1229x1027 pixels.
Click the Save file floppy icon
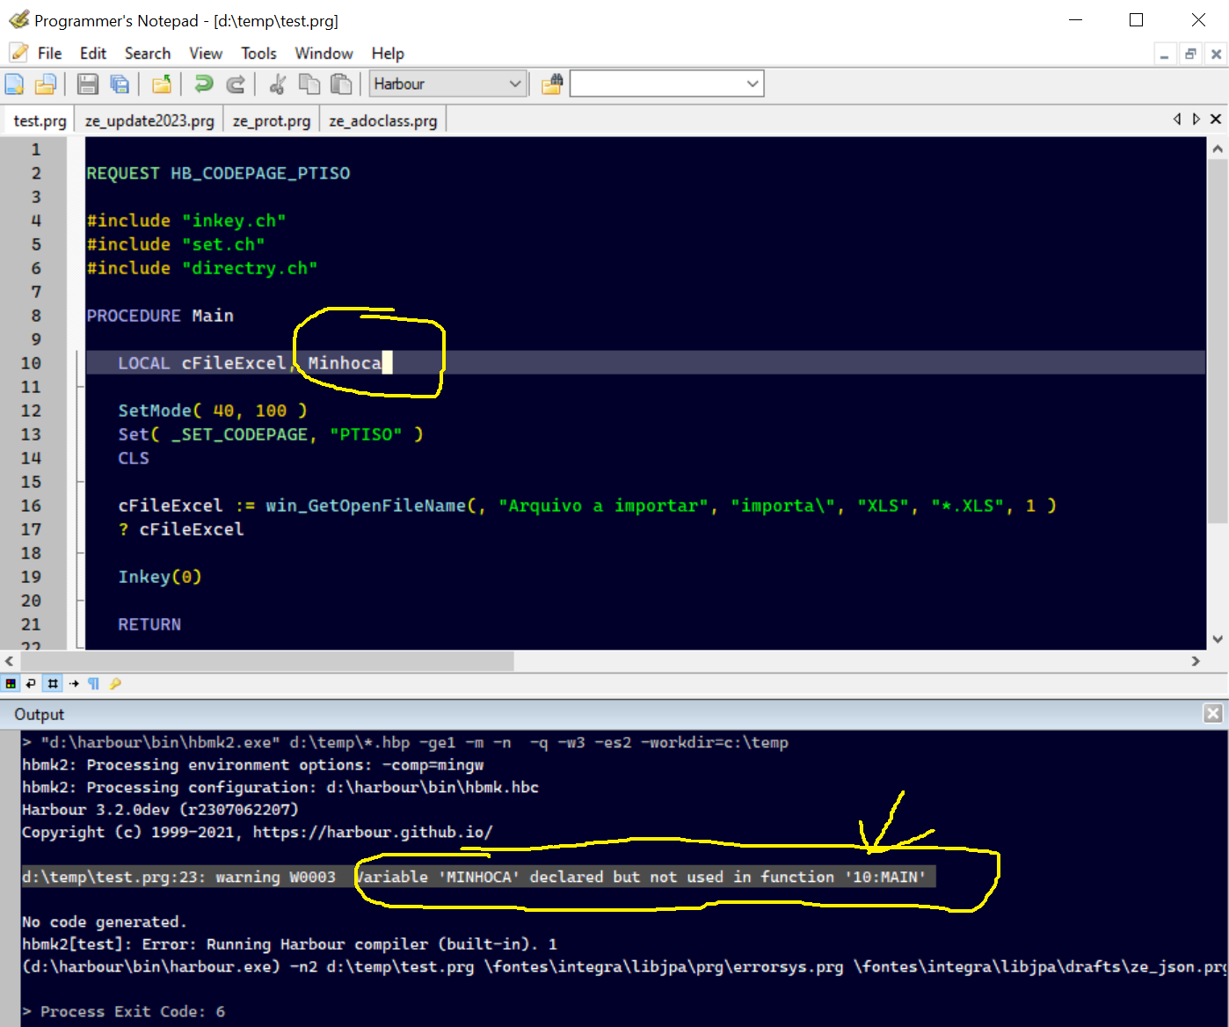tap(87, 84)
